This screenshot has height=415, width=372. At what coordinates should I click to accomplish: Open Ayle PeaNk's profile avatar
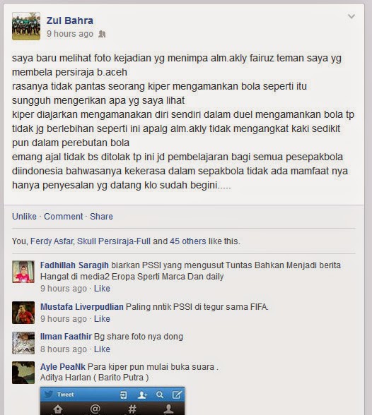(23, 373)
